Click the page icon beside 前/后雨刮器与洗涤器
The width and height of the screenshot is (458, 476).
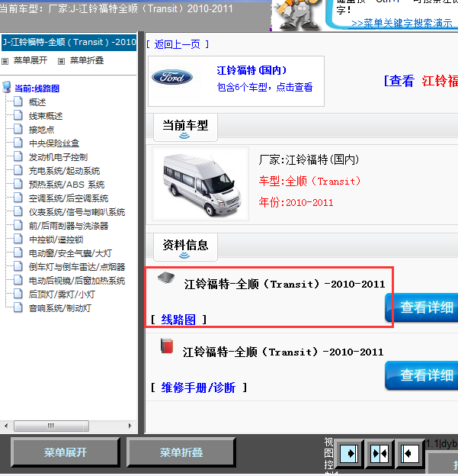coord(18,225)
